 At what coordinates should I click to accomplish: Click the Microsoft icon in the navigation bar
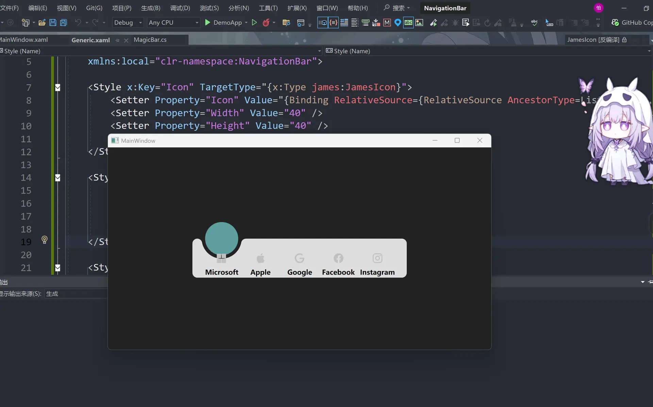221,258
